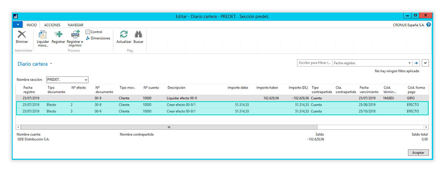
Task: Switch to the NAVEGAR tab
Action: (x=75, y=25)
